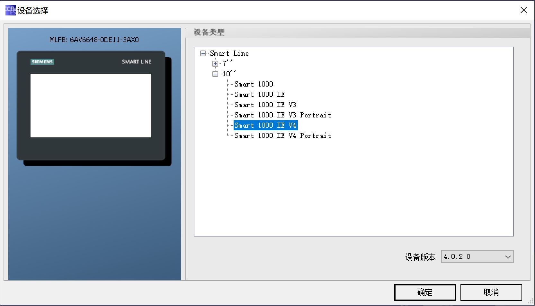
Task: Collapse the 10'' device group
Action: pos(215,74)
